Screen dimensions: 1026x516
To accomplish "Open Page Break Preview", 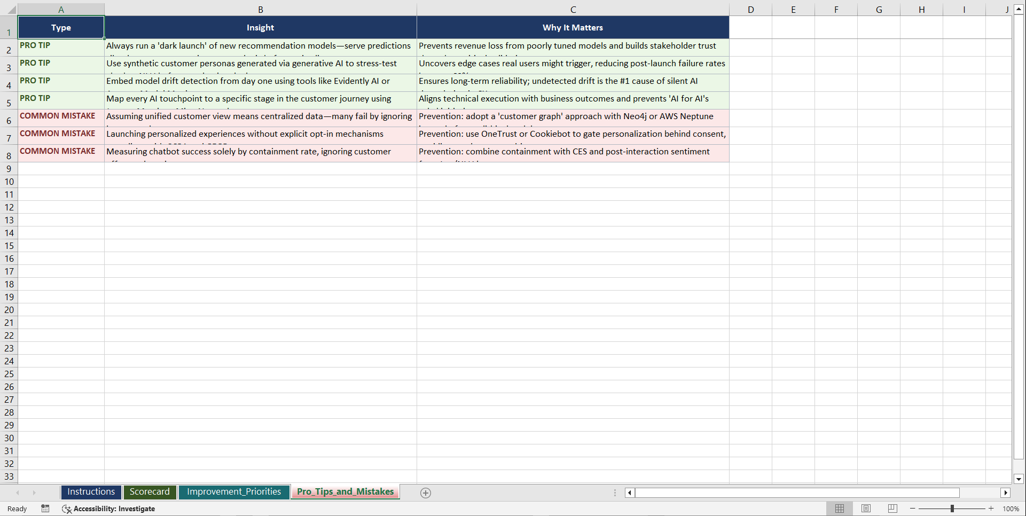I will [x=891, y=509].
